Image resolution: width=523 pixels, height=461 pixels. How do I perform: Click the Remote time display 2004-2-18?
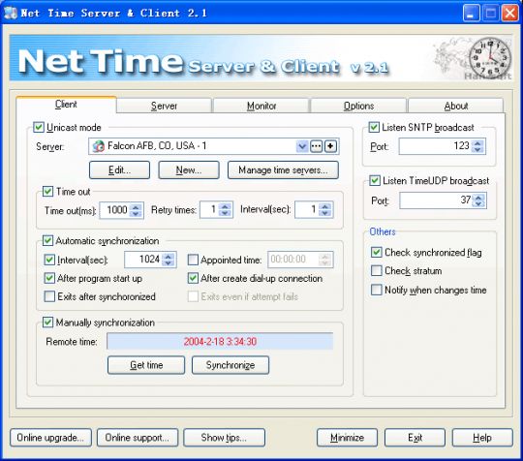[x=220, y=341]
